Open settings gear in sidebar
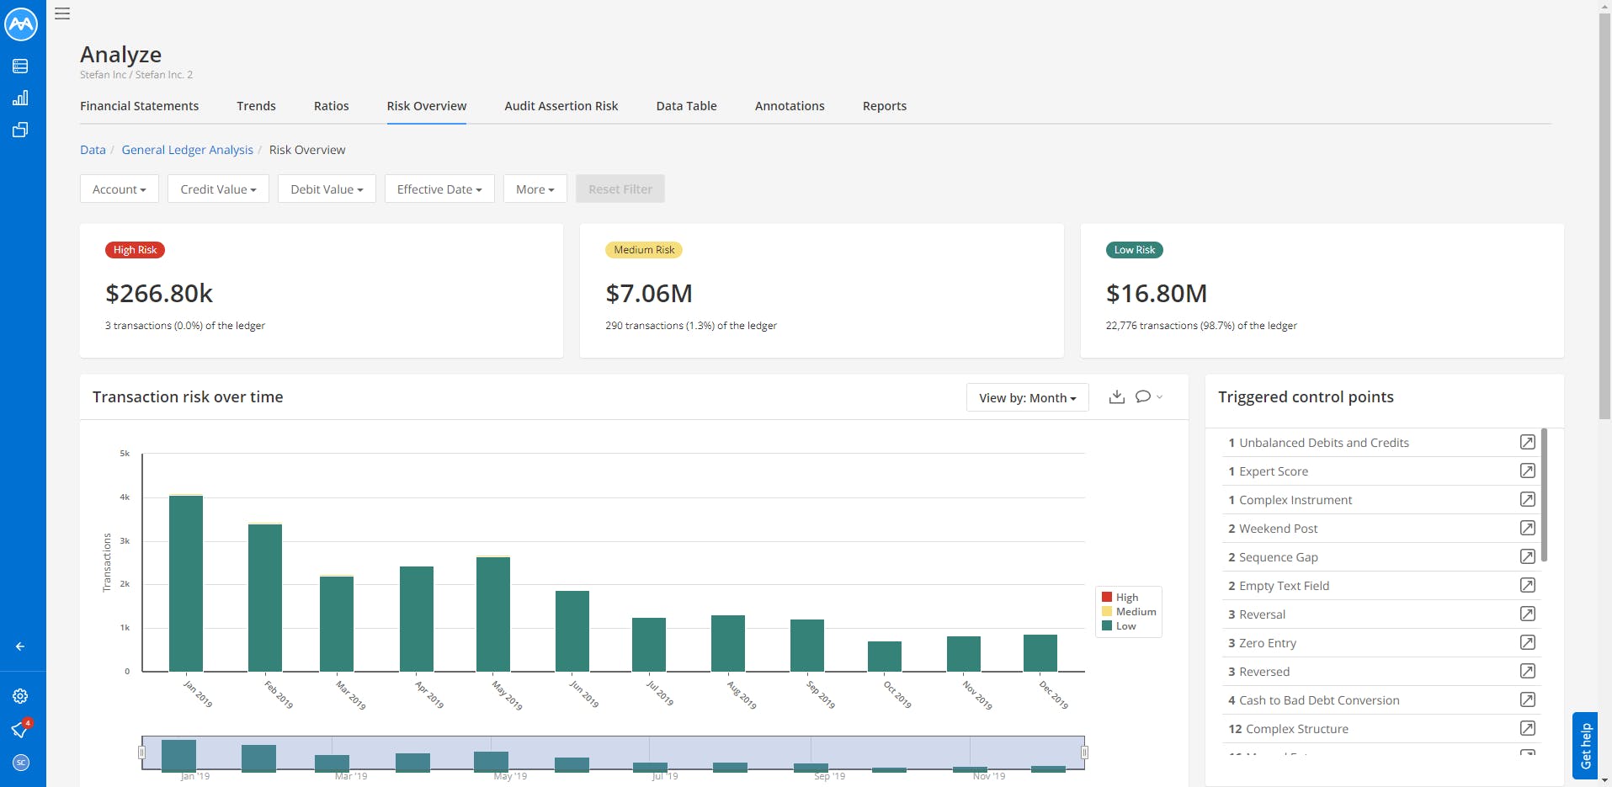1612x787 pixels. pos(20,696)
